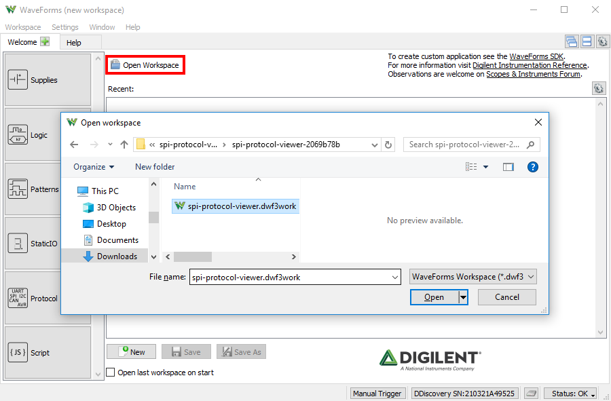Open the Window menu

coord(102,27)
